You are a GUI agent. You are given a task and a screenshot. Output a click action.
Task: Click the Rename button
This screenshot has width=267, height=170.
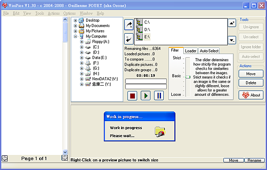tap(255, 160)
